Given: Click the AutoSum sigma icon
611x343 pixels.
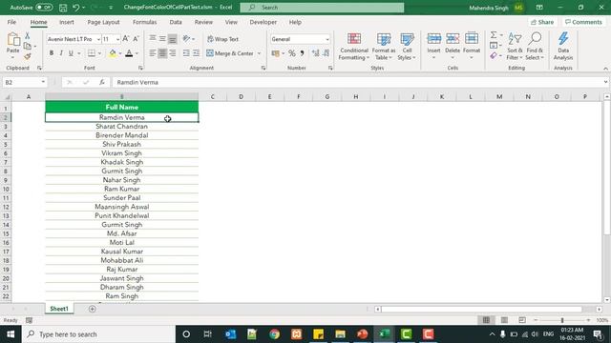Looking at the screenshot, I should (494, 35).
